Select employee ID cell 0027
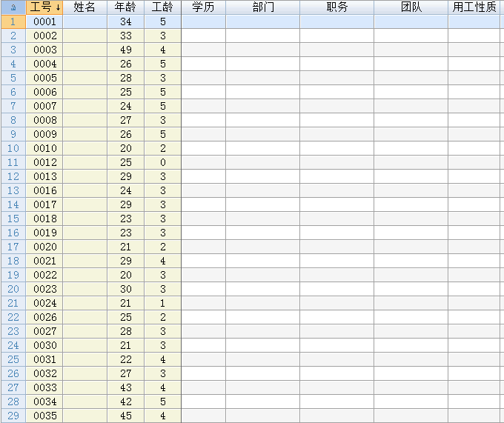The width and height of the screenshot is (504, 423). (44, 331)
